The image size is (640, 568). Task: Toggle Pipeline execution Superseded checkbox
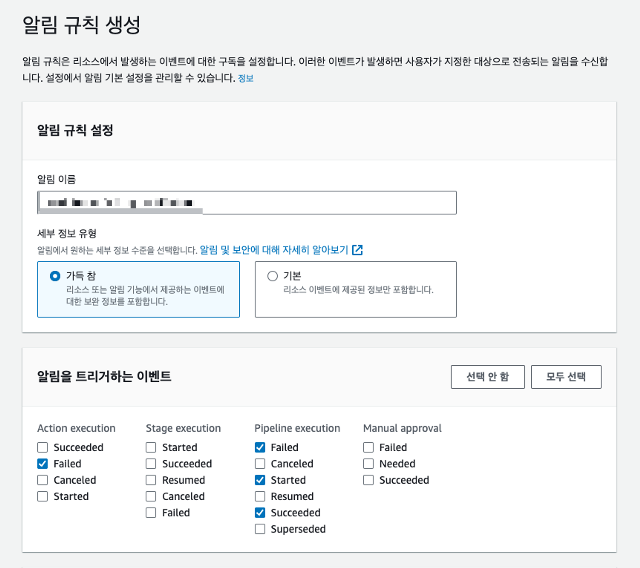pos(260,529)
